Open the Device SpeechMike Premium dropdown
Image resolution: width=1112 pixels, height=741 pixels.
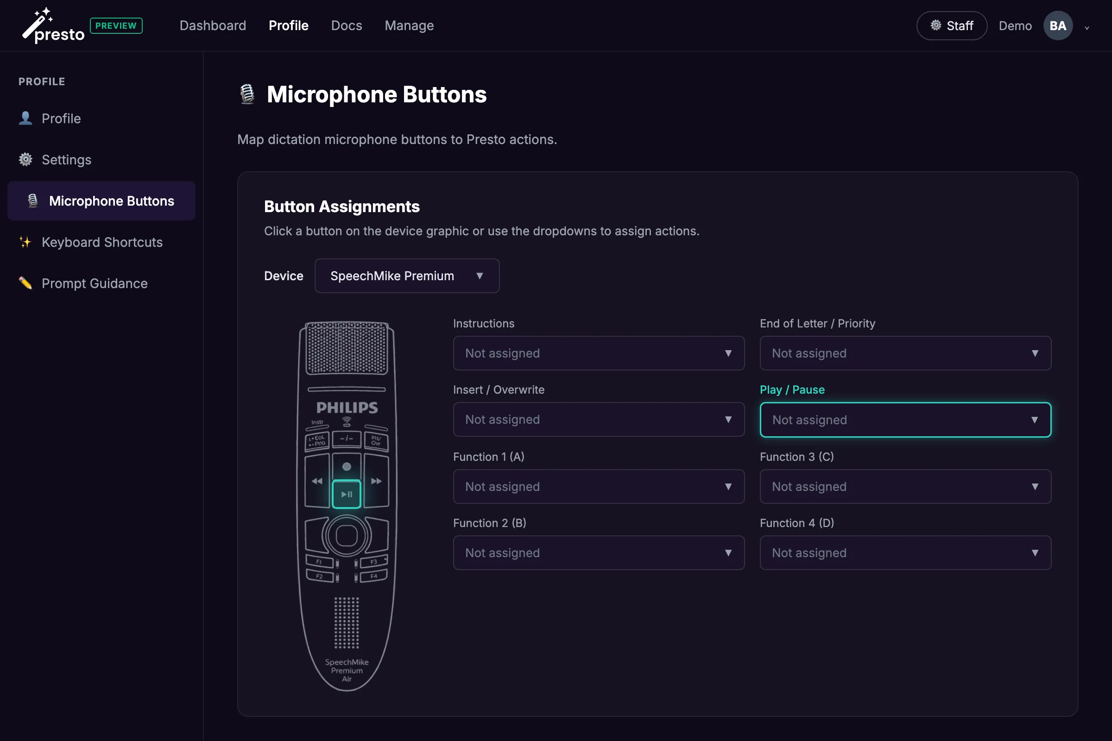406,276
